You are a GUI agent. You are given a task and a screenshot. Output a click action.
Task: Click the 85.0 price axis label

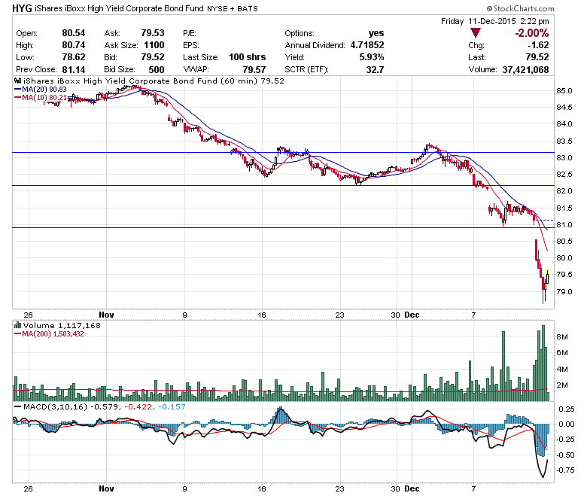564,91
